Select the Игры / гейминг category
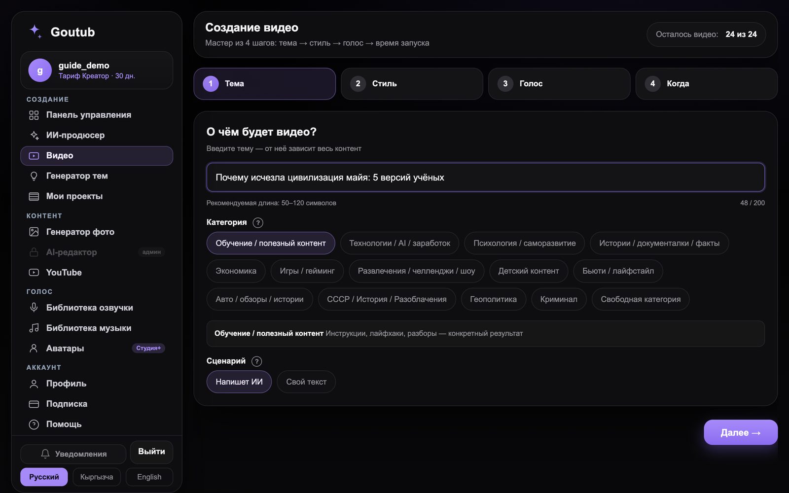Viewport: 789px width, 493px height. click(x=307, y=271)
